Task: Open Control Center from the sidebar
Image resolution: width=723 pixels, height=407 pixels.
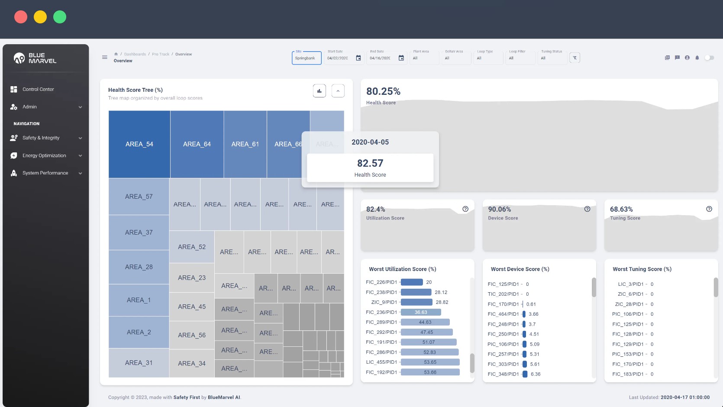Action: click(x=38, y=89)
